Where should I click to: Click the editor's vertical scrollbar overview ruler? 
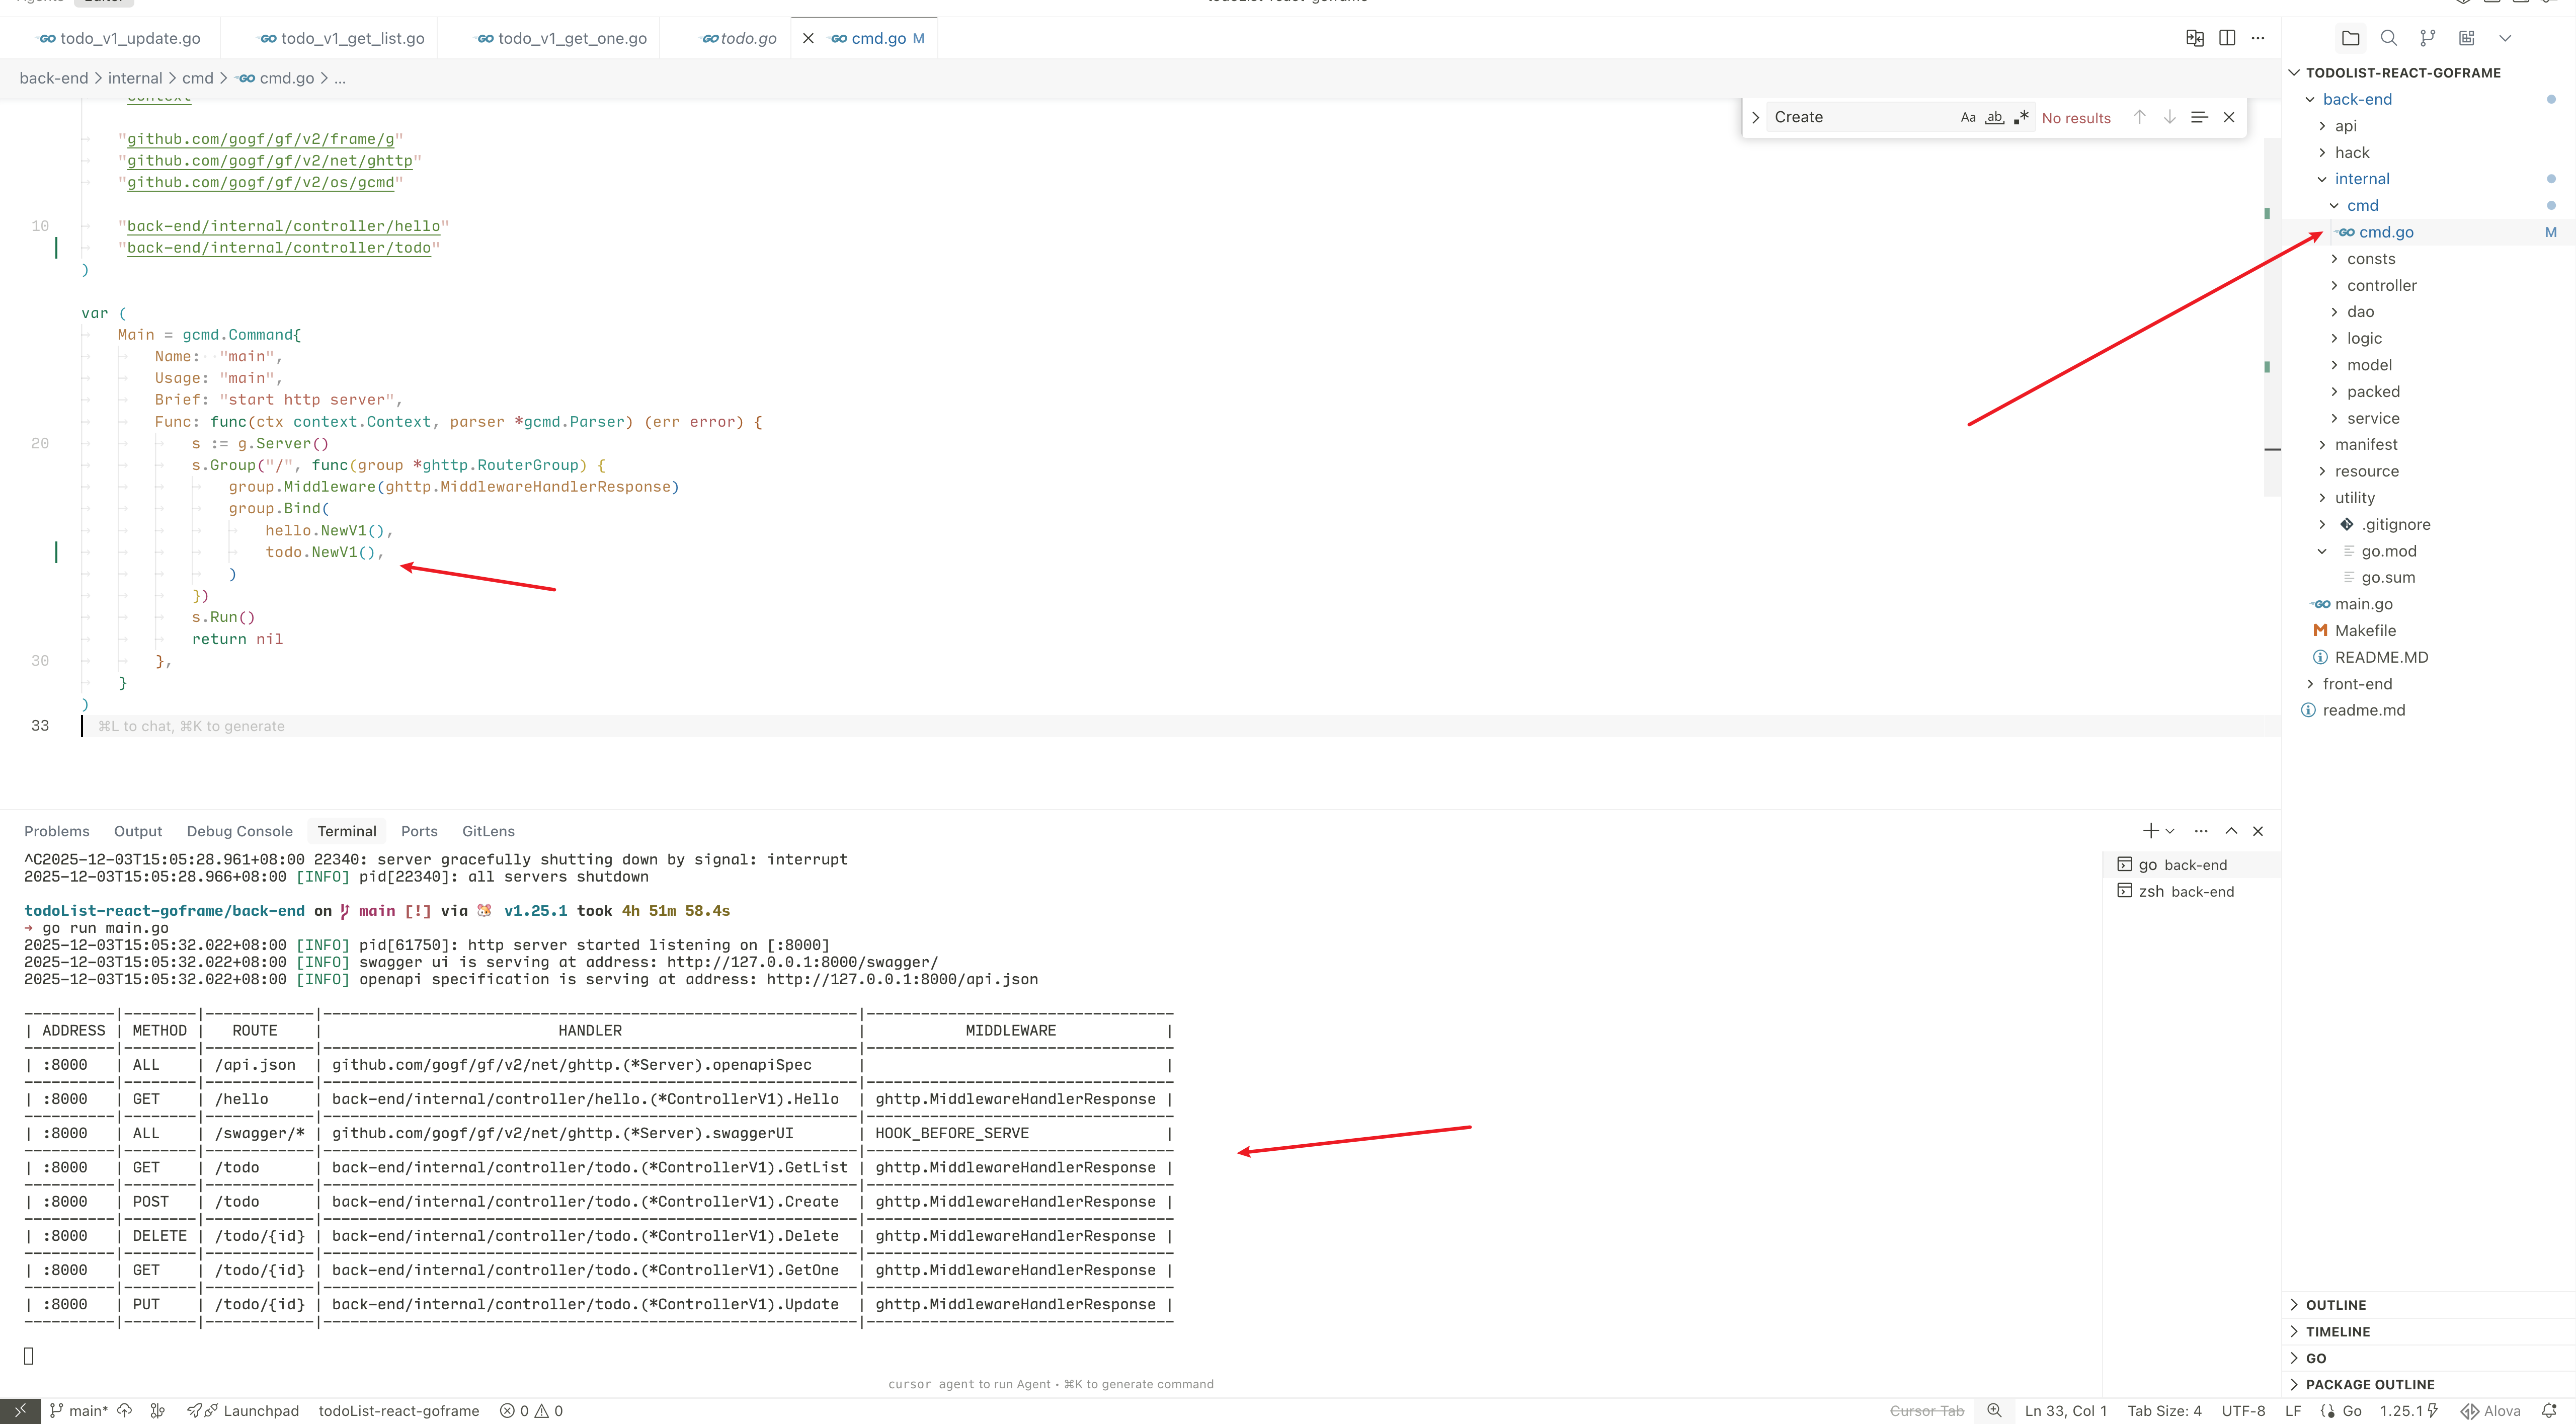tap(2272, 300)
